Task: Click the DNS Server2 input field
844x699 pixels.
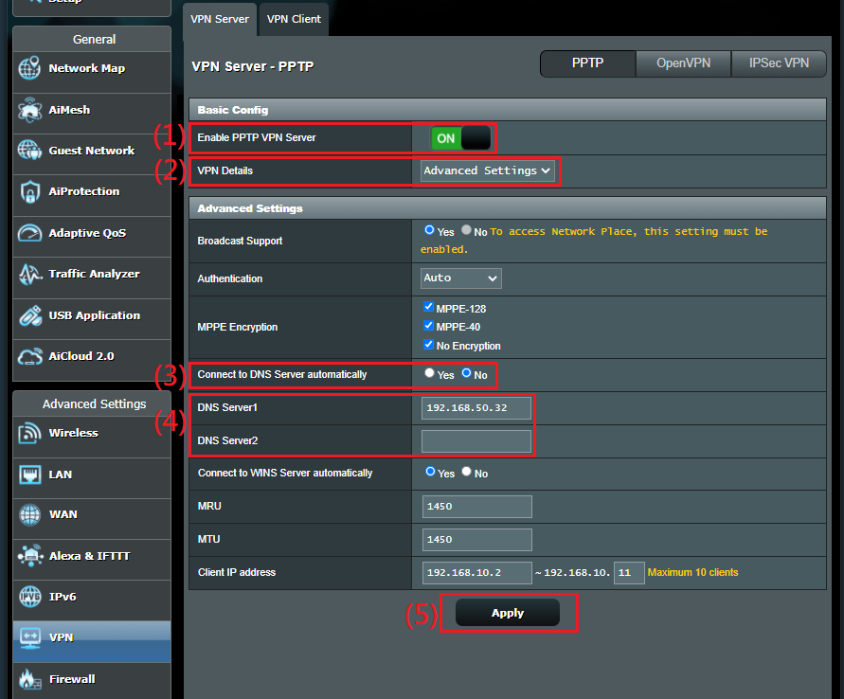Action: [476, 441]
